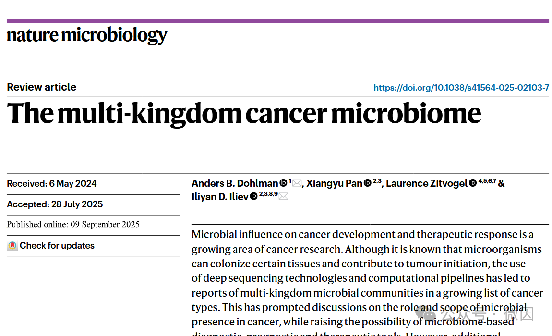552x336 pixels.
Task: Open the article DOI link
Action: 461,88
